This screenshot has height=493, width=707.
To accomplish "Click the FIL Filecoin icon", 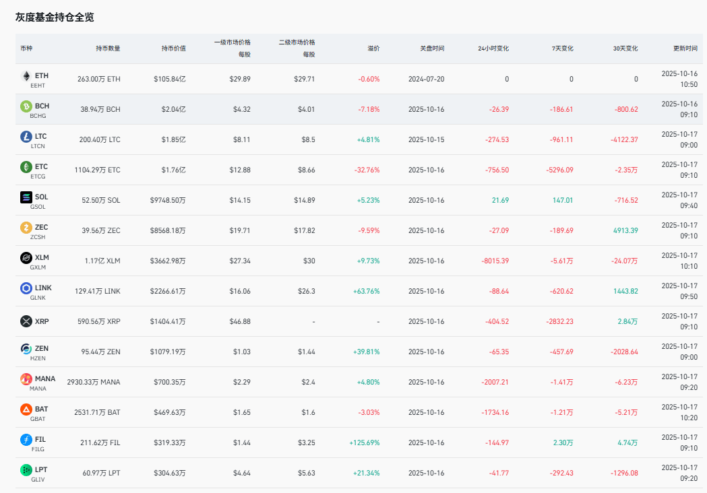I will click(26, 439).
